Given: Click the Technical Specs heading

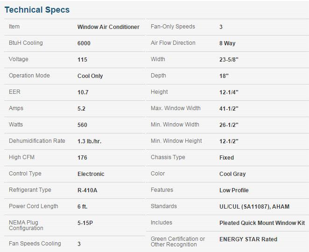Looking at the screenshot, I should pos(37,10).
